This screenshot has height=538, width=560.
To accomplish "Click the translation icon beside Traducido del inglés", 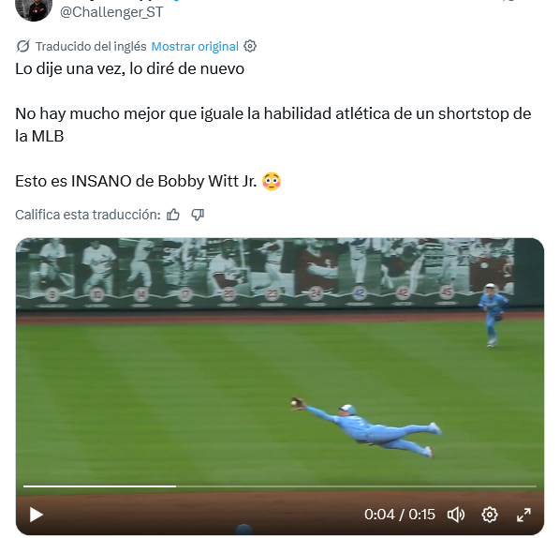I will pos(23,46).
